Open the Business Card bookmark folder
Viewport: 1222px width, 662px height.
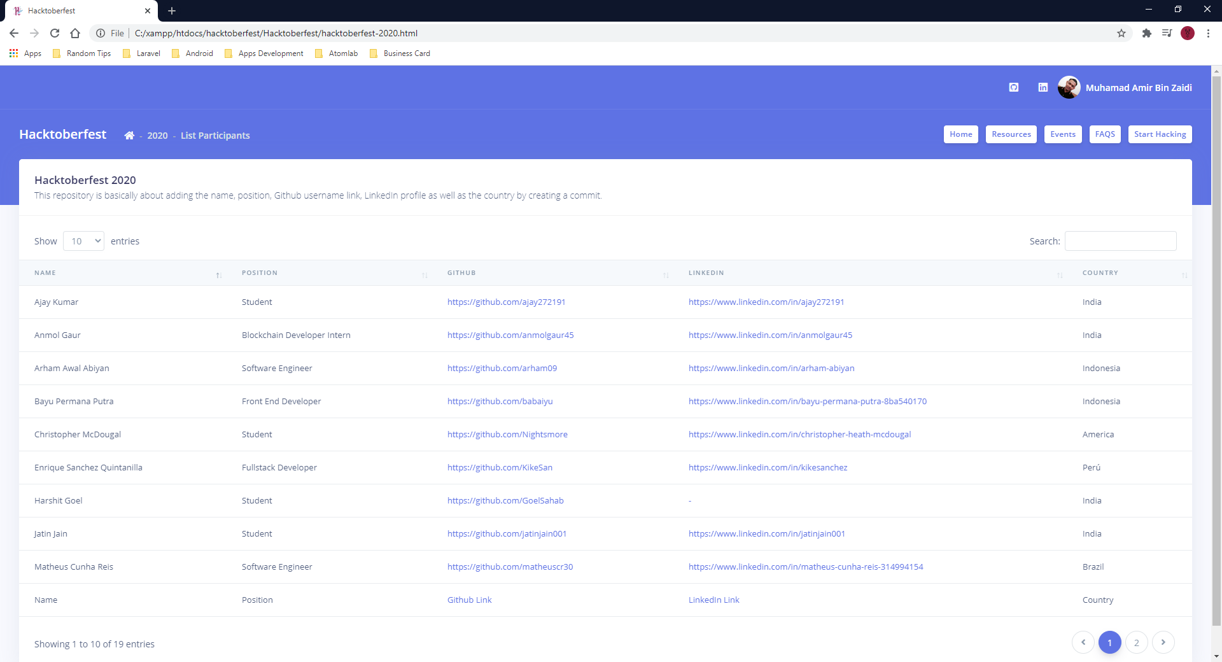click(400, 53)
